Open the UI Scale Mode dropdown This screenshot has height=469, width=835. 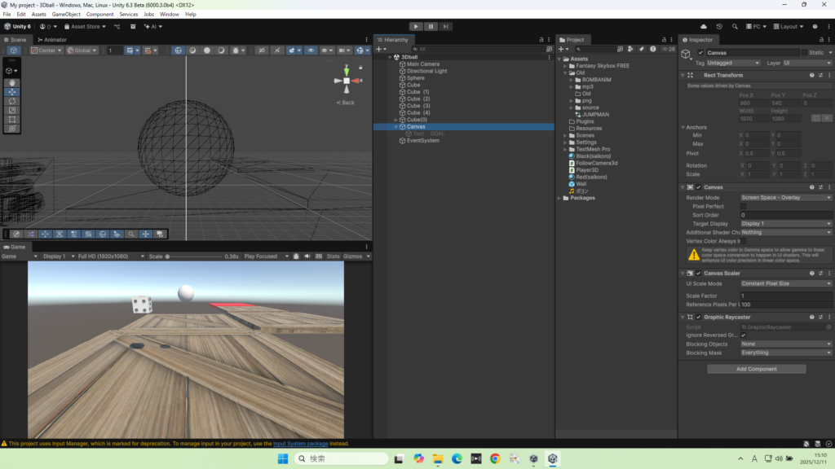[x=785, y=283]
